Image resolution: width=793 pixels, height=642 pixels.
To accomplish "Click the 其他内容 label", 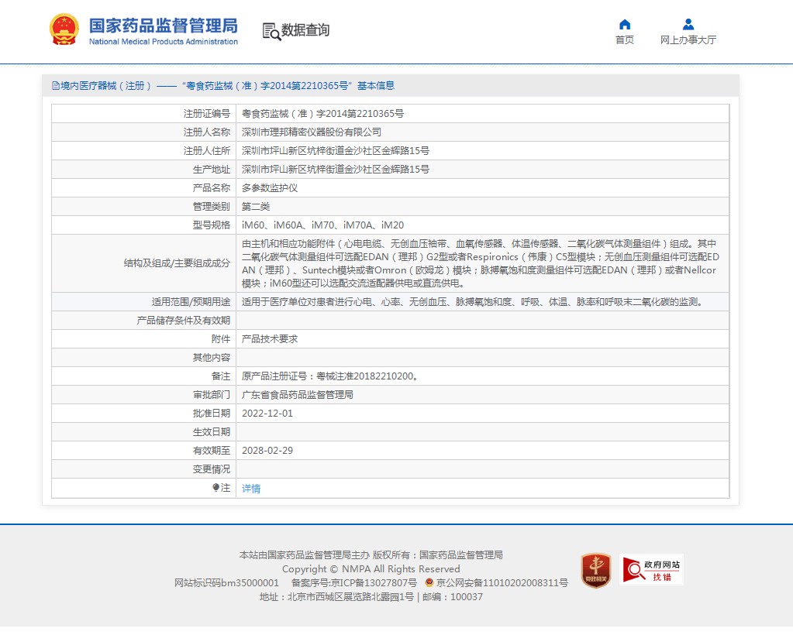I will click(212, 358).
